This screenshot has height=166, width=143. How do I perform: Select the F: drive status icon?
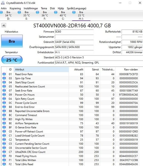click(38, 12)
